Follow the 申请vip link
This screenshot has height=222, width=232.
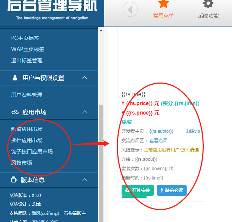[193, 131]
